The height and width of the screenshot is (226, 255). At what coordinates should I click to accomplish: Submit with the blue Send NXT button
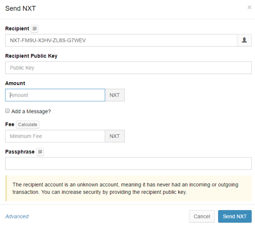pyautogui.click(x=235, y=216)
